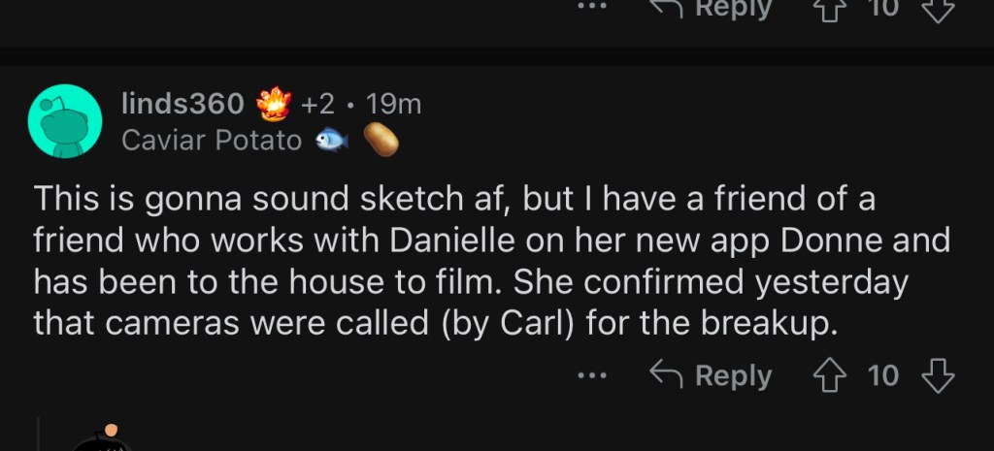Downvote the comment by linds360
The width and height of the screenshot is (994, 451).
pos(938,376)
